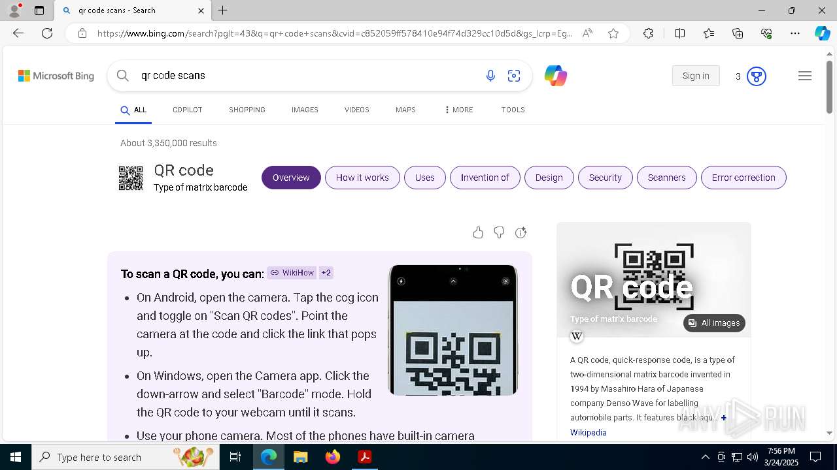The image size is (837, 470).
Task: Open Task View on taskbar
Action: tap(235, 457)
